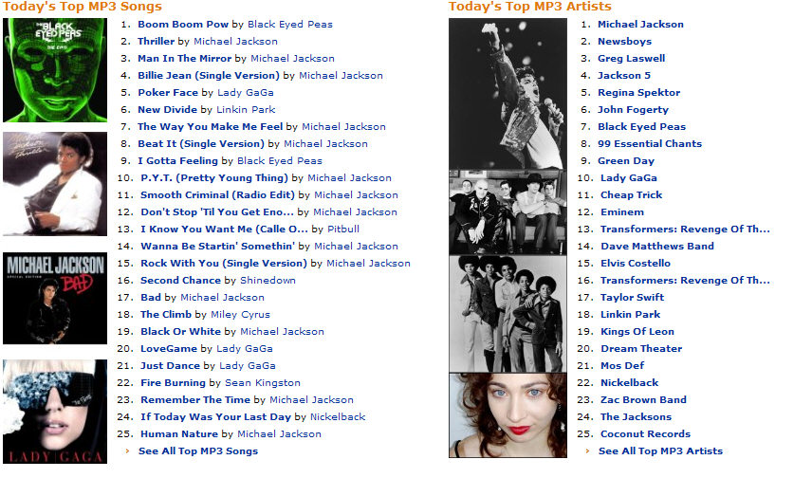The width and height of the screenshot is (812, 478).
Task: Open the song I Gotta Feeling
Action: click(177, 161)
